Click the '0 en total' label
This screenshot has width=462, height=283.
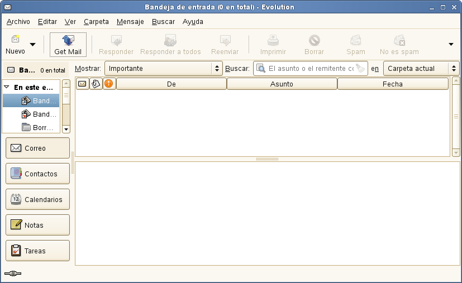tap(53, 70)
